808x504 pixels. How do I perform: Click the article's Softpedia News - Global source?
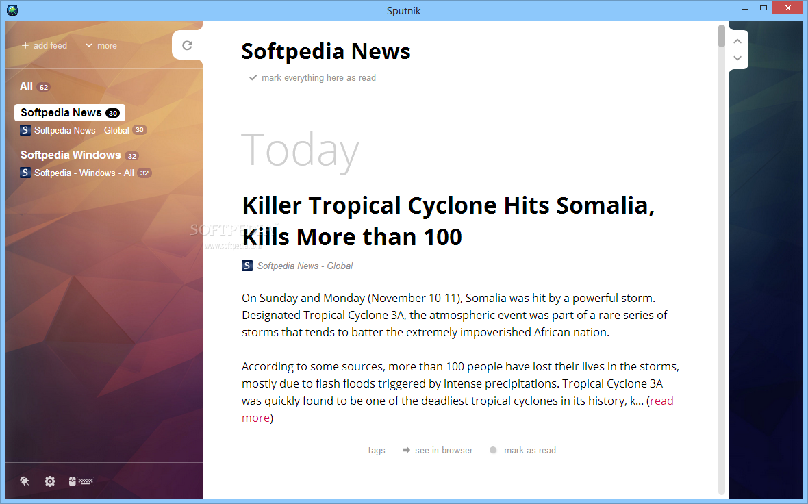[305, 266]
